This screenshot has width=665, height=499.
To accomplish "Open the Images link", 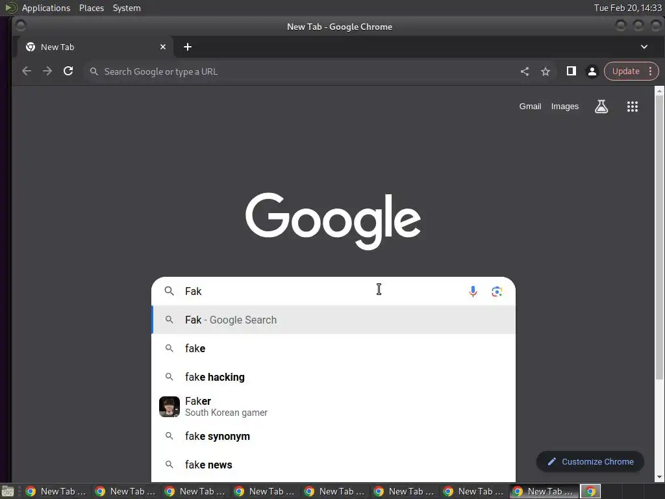I will (564, 107).
